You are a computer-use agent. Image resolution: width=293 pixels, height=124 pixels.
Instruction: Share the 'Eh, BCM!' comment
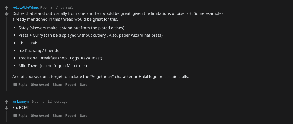pos(57,115)
